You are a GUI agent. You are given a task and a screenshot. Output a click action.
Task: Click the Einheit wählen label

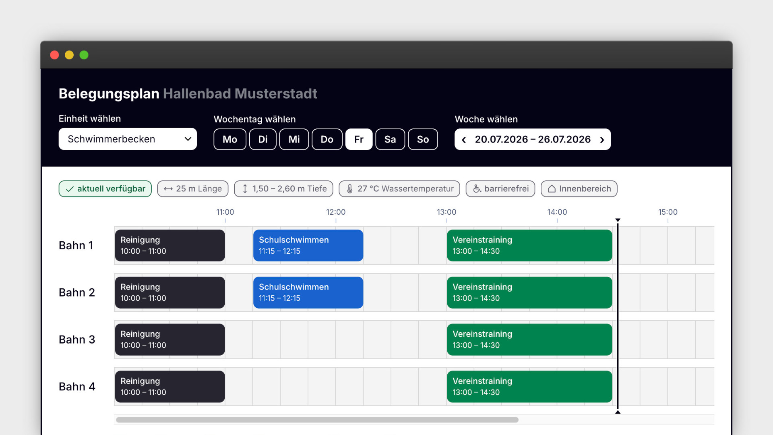pos(90,119)
